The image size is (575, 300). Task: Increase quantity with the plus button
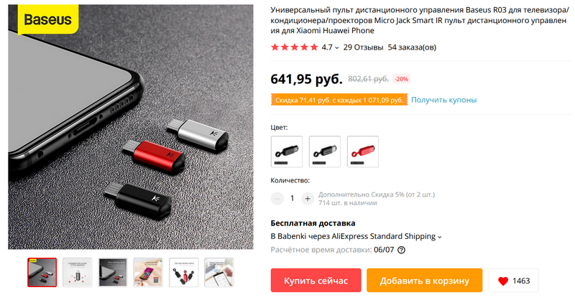pos(308,199)
